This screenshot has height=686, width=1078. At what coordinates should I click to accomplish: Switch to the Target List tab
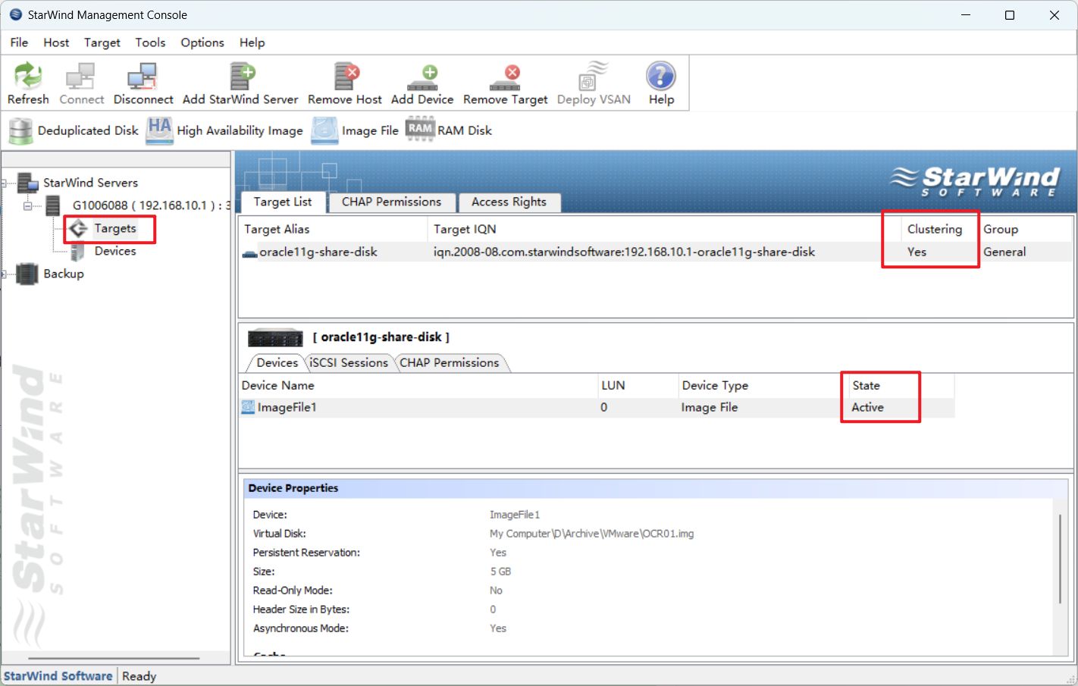coord(283,202)
